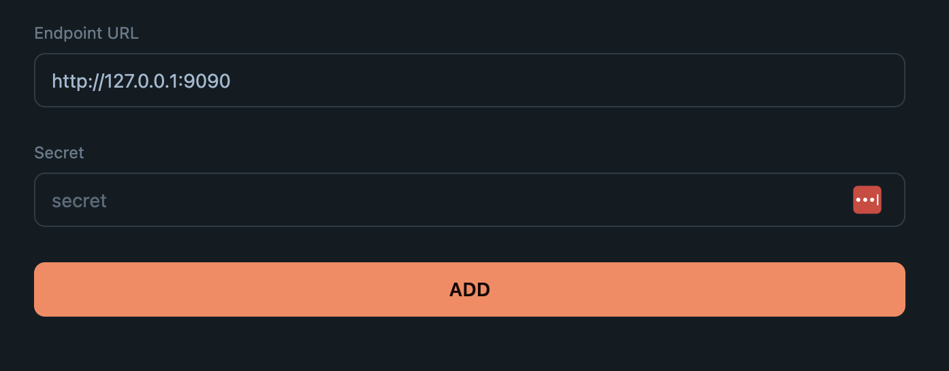949x371 pixels.
Task: Click empty middle of the Secret box
Action: (x=477, y=200)
